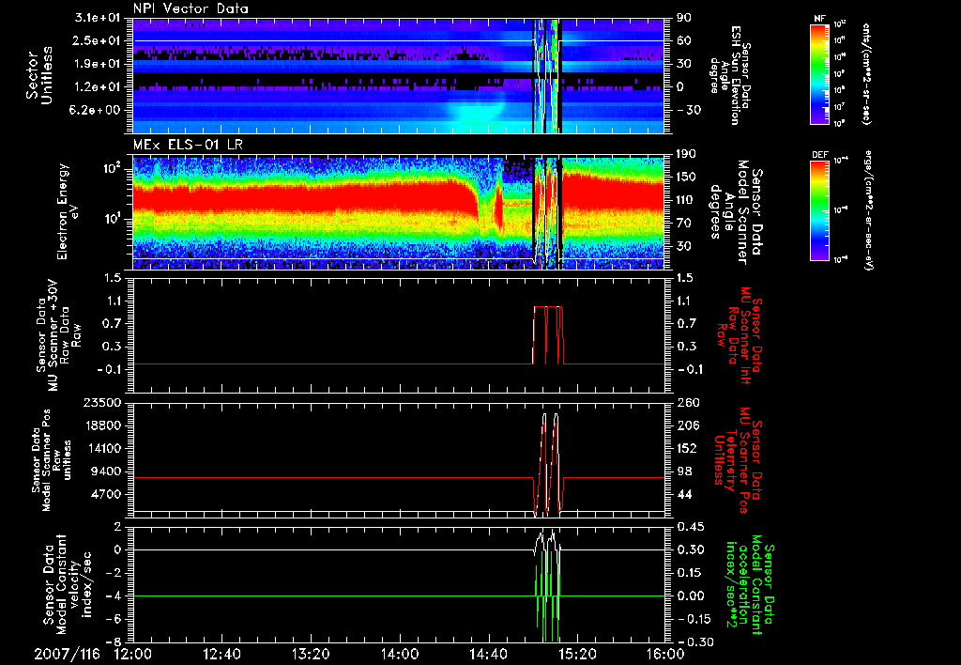Viewport: 961px width, 665px height.
Task: Click the -8 velocity tick value
Action: click(114, 642)
